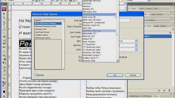
Task: Switch to the Table panel tab
Action: (x=156, y=96)
